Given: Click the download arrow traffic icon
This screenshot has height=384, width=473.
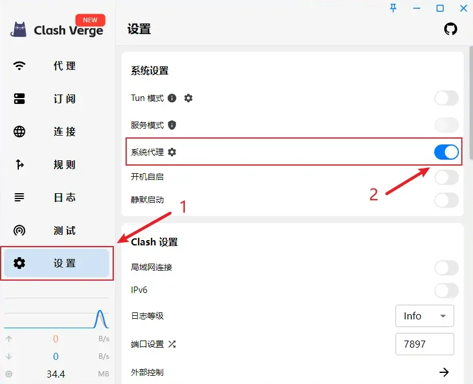Looking at the screenshot, I should [x=9, y=356].
